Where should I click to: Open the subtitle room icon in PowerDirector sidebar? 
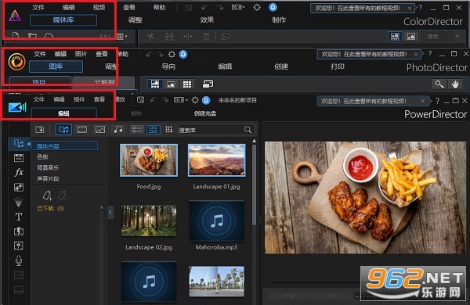click(x=19, y=289)
